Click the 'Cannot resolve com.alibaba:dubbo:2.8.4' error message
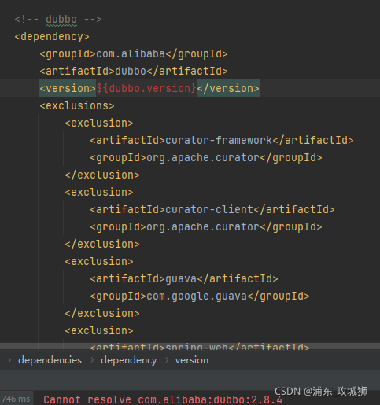The image size is (380, 405). (163, 399)
